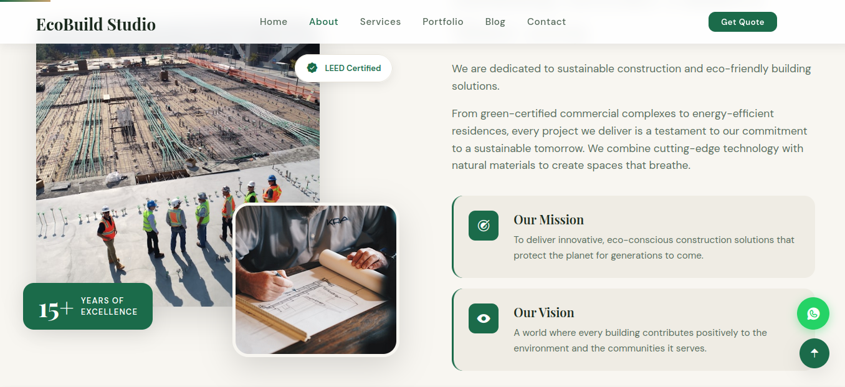Click the WhatsApp chat floating icon
Screen dimensions: 845x387
pyautogui.click(x=813, y=313)
